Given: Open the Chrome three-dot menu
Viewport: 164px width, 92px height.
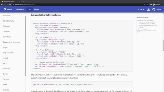Looking at the screenshot, I should click(x=162, y=5).
